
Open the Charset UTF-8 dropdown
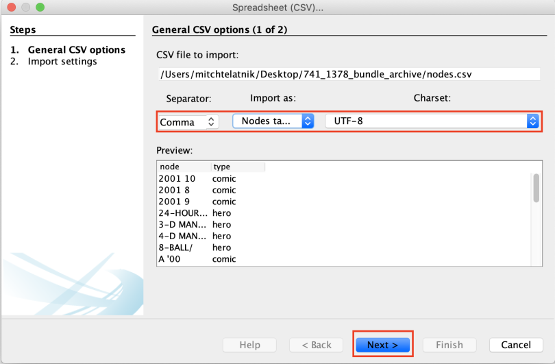coord(432,121)
